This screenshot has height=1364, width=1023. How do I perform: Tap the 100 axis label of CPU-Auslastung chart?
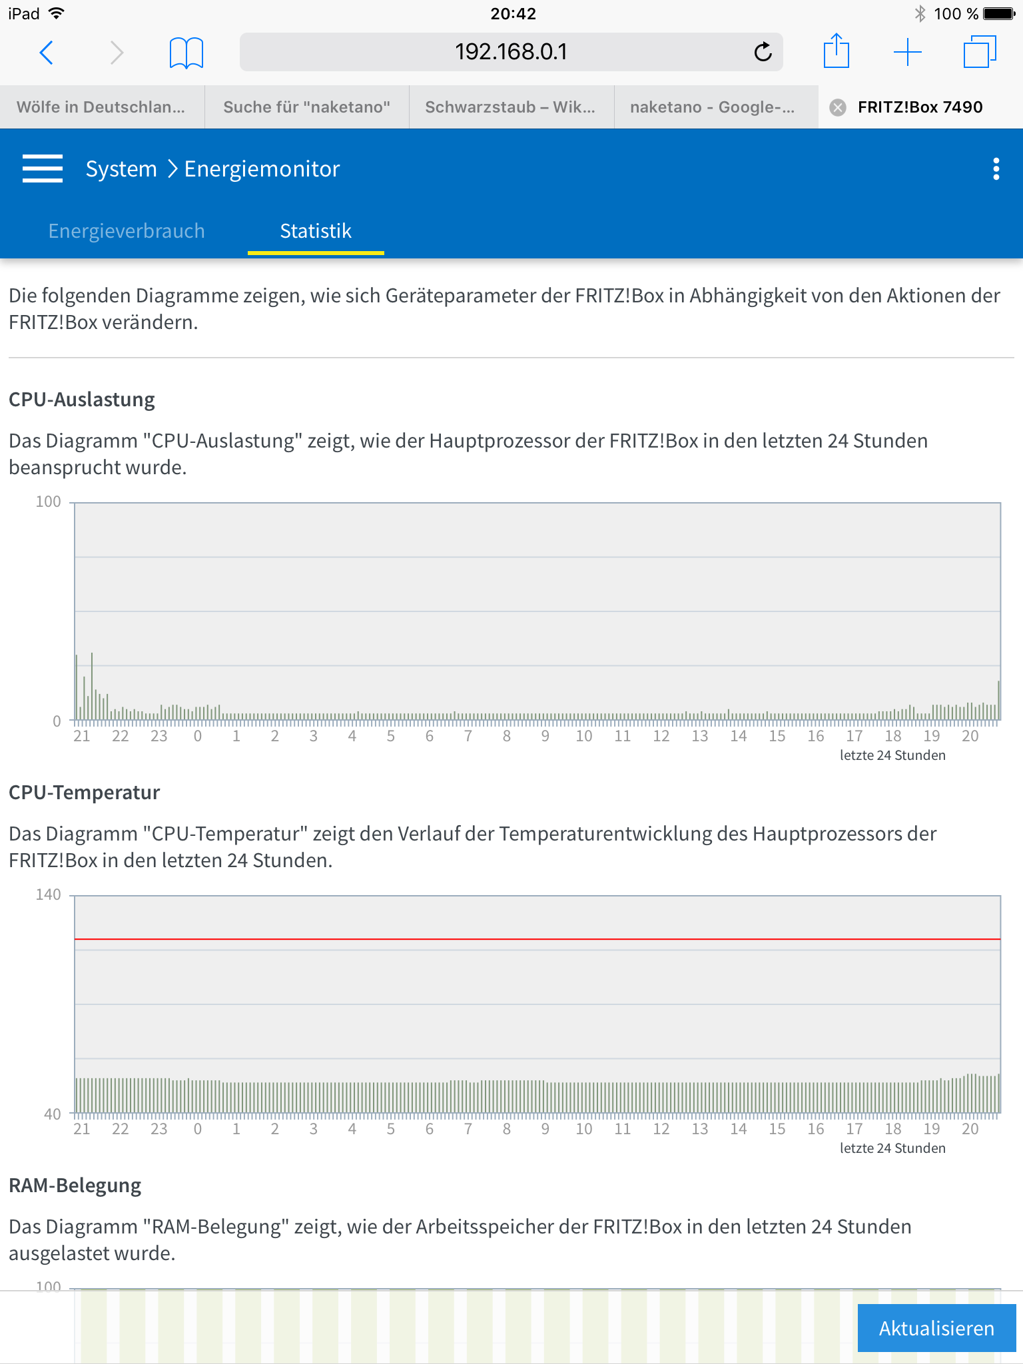48,502
